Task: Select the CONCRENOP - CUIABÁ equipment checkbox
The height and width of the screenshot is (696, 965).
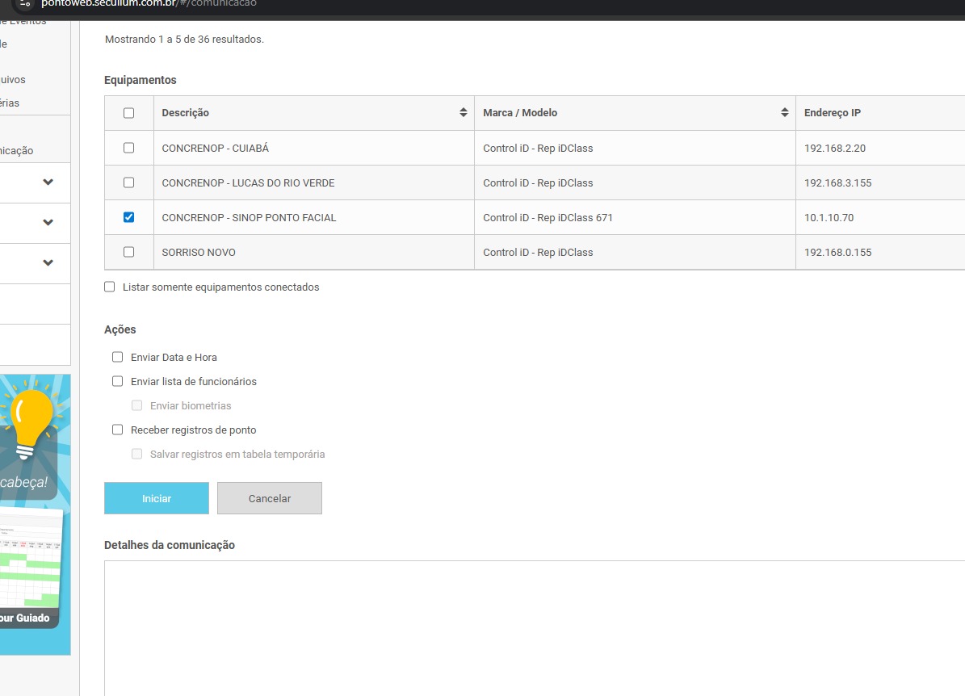Action: click(128, 148)
